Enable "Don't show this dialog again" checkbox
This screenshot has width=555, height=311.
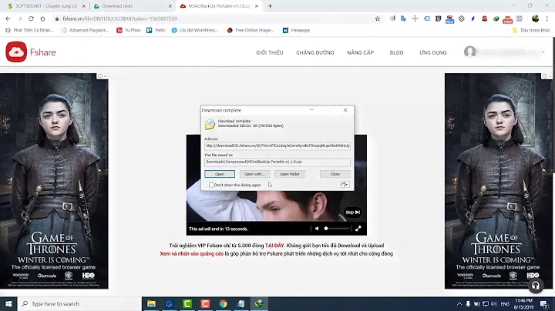pos(211,185)
